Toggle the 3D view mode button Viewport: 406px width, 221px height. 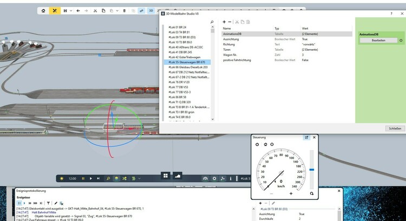click(x=151, y=10)
